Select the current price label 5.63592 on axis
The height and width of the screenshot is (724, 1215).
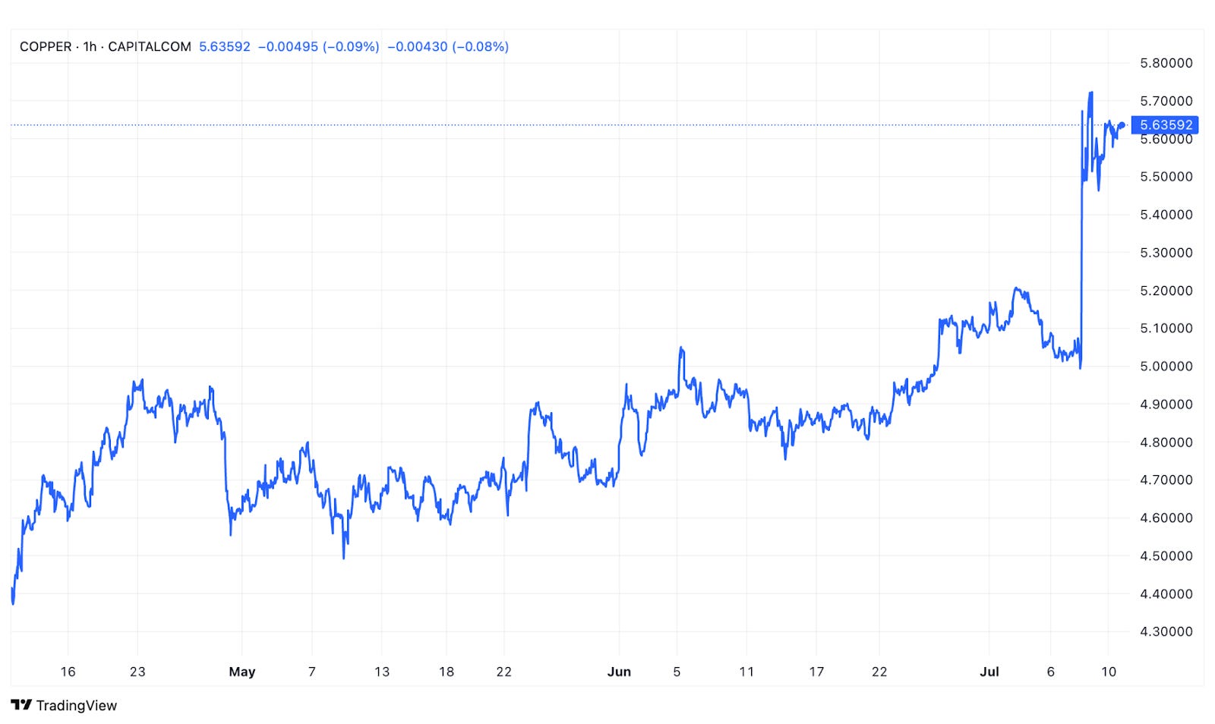1165,125
